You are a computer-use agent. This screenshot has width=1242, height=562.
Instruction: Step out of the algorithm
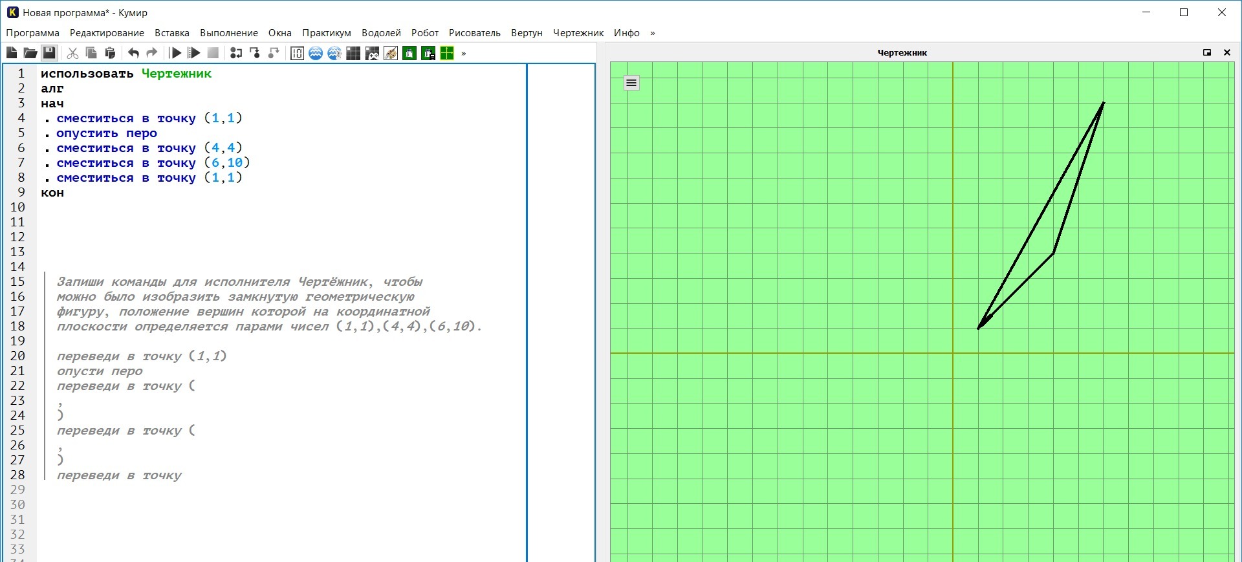(x=274, y=53)
